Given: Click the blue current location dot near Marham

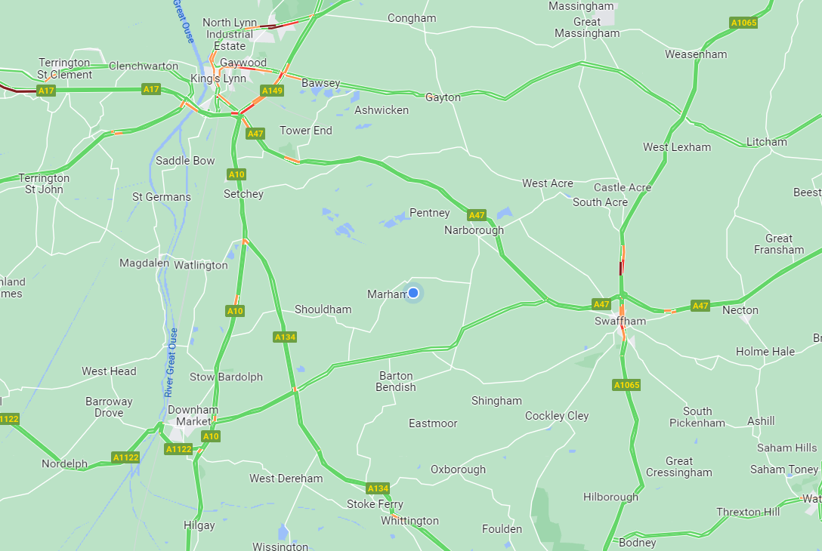Looking at the screenshot, I should pyautogui.click(x=413, y=293).
